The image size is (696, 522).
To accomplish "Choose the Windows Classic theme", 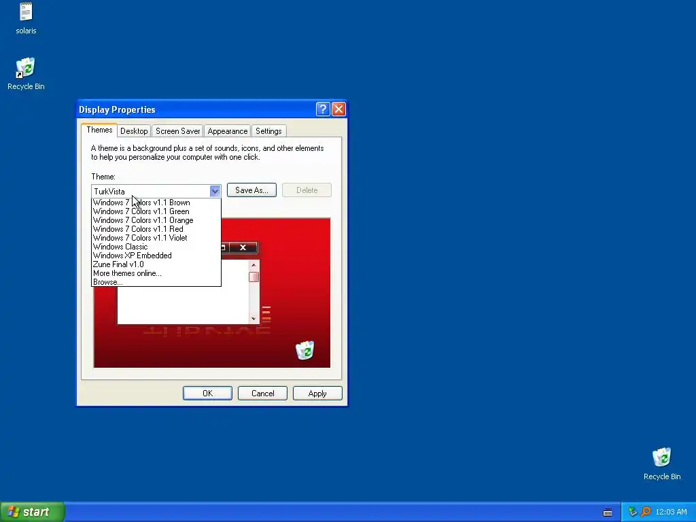I will tap(156, 247).
